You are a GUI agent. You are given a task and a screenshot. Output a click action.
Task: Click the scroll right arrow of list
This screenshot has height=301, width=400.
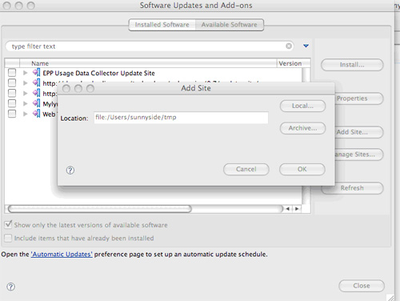coord(297,209)
